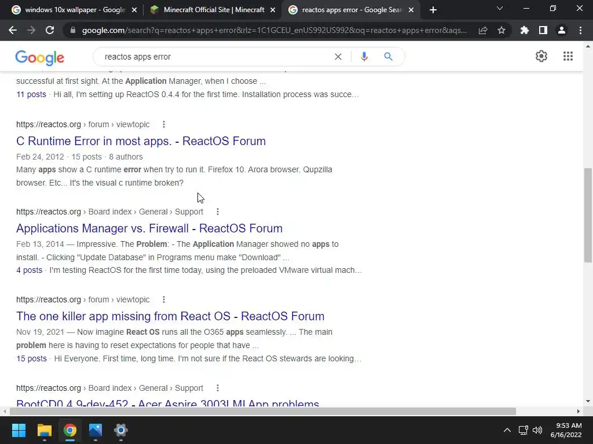
Task: Reload the current page
Action: pos(50,30)
